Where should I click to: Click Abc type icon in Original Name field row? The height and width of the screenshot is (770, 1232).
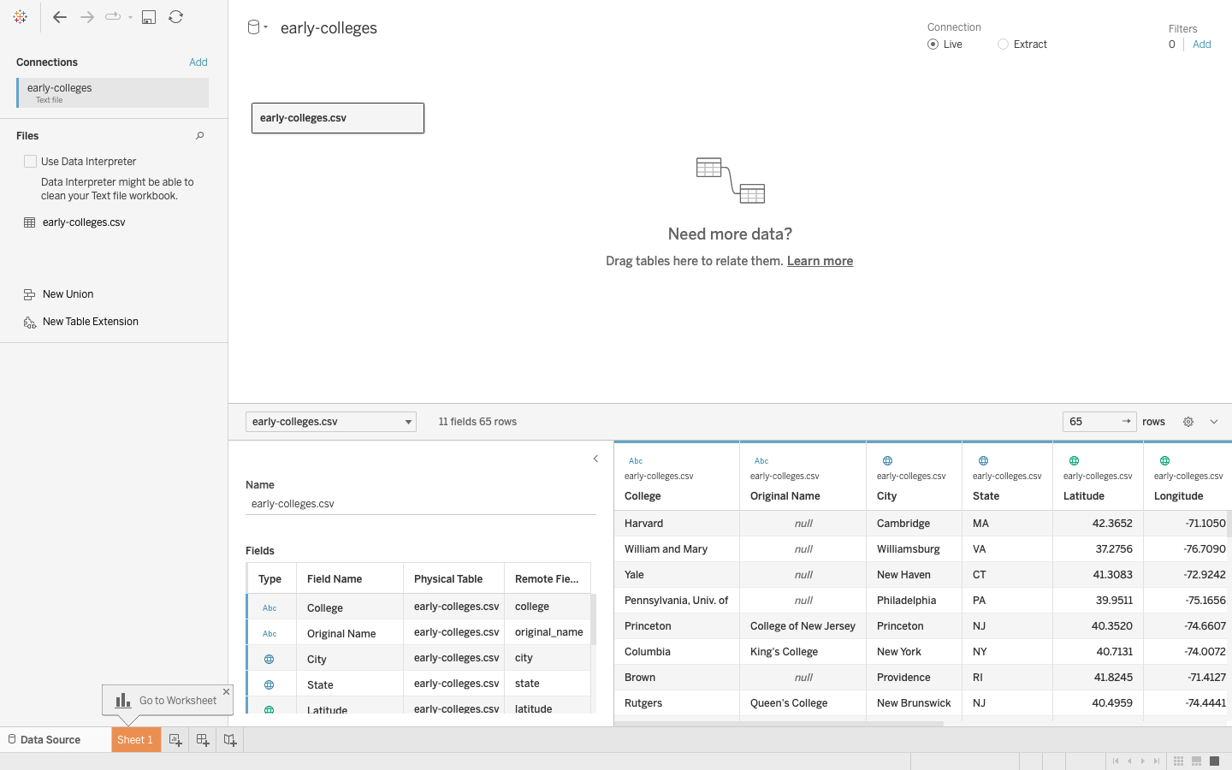coord(269,634)
